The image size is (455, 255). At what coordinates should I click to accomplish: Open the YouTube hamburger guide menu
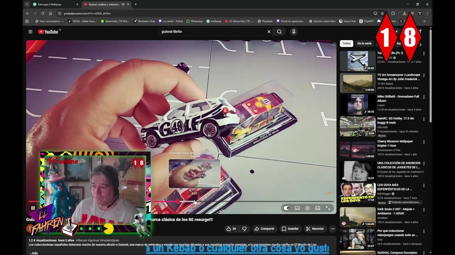(x=31, y=32)
